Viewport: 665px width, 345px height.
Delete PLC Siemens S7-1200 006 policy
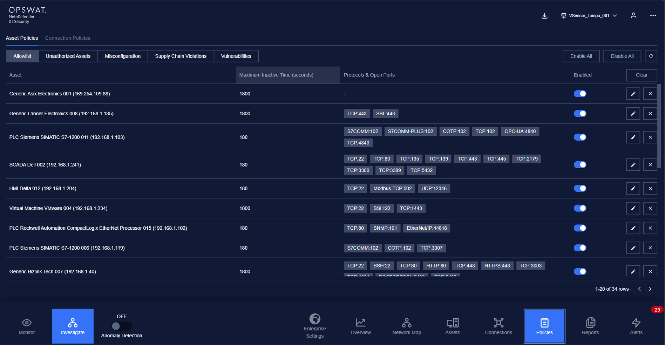(x=650, y=248)
